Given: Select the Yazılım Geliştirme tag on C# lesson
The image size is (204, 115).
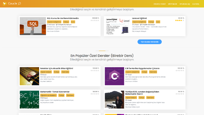Looking at the screenshot, I should pyautogui.click(x=132, y=72).
